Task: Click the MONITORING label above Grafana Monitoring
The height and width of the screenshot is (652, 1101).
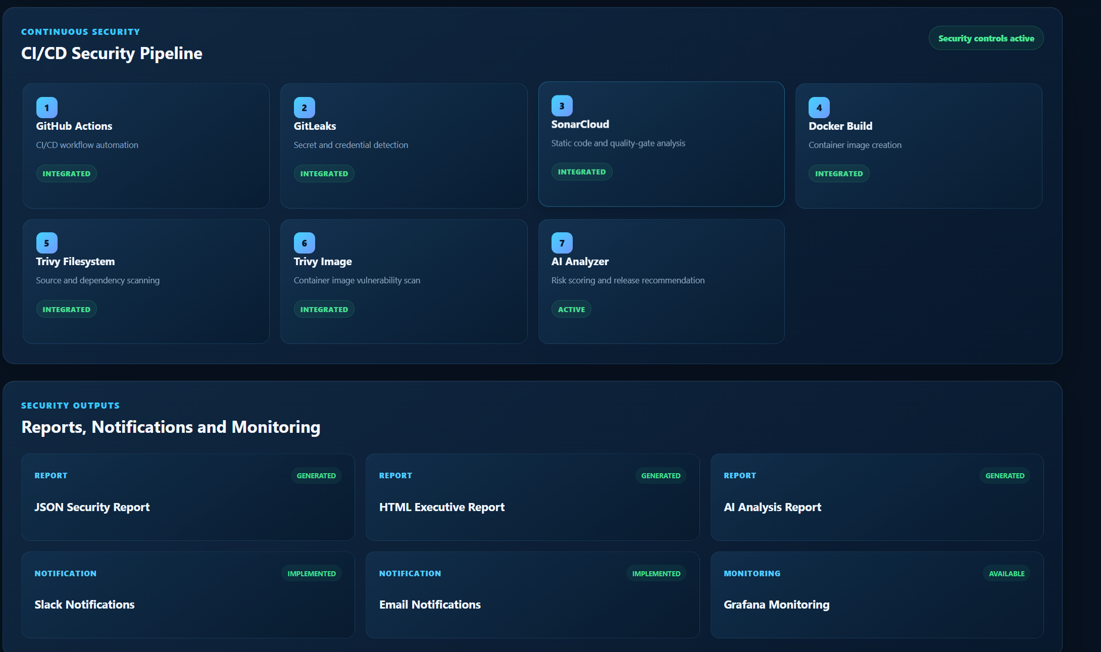Action: click(752, 574)
